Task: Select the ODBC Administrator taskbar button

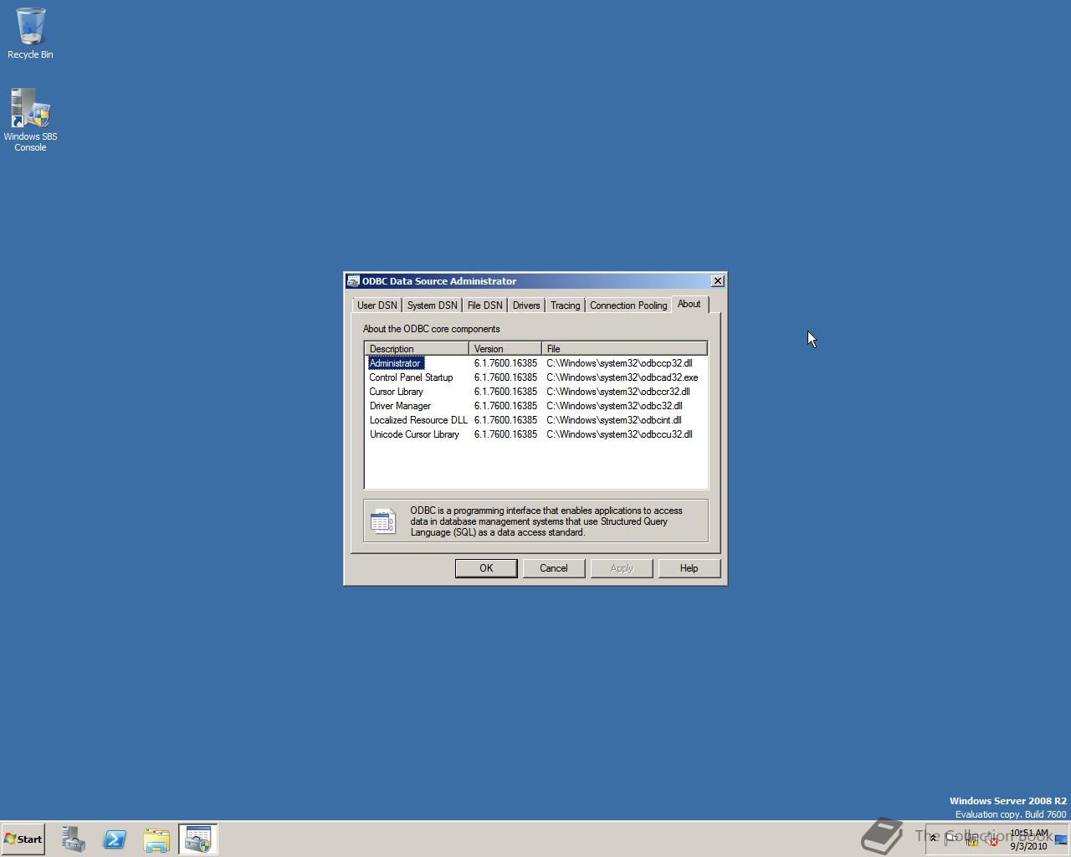Action: point(198,839)
